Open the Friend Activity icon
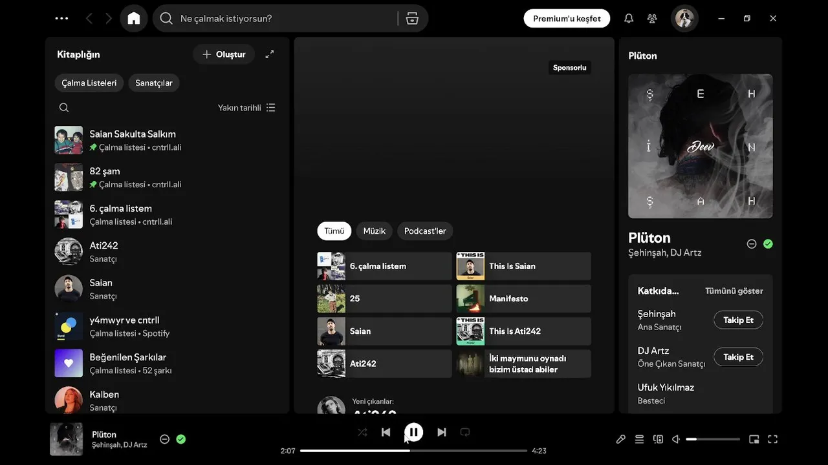 click(x=652, y=19)
